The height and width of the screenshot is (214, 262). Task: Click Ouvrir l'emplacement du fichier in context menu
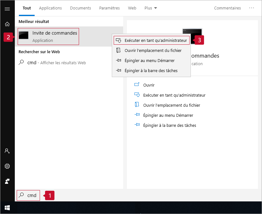(x=153, y=50)
